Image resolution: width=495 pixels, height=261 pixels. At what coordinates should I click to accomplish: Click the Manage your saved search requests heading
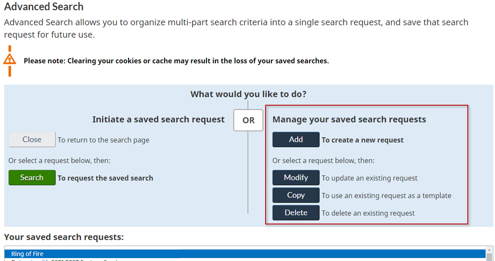click(349, 119)
